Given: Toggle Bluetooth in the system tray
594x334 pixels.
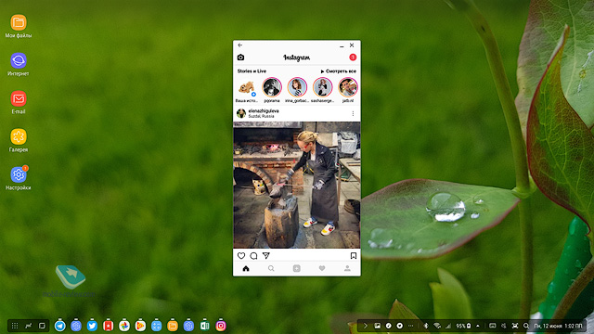Looking at the screenshot, I should pos(425,326).
